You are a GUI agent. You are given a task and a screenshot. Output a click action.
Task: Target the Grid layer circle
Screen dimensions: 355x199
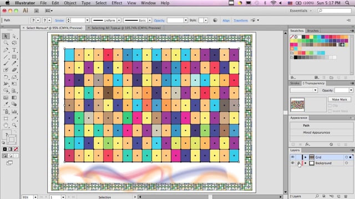tap(346, 157)
